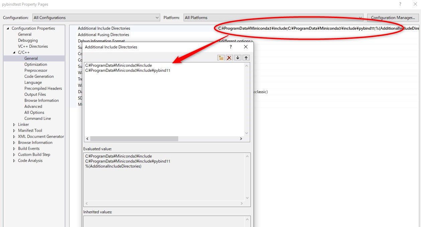Expand the Code Analysis node
The width and height of the screenshot is (421, 227).
coord(14,161)
